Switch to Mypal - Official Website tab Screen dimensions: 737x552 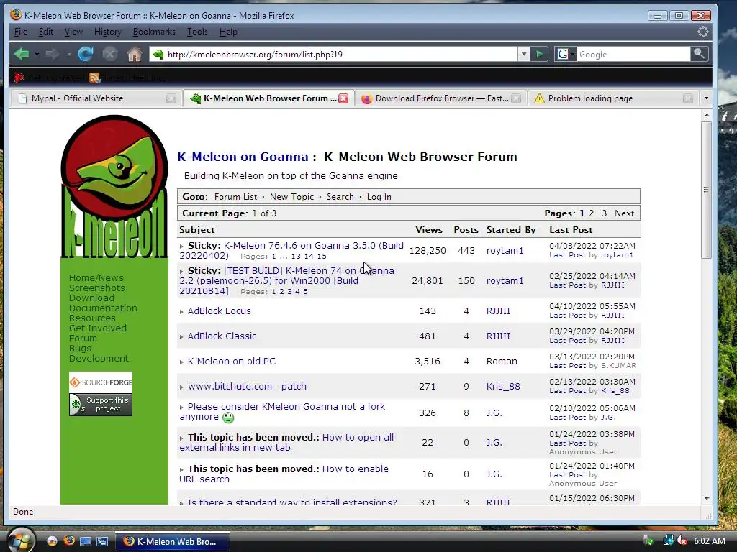96,98
